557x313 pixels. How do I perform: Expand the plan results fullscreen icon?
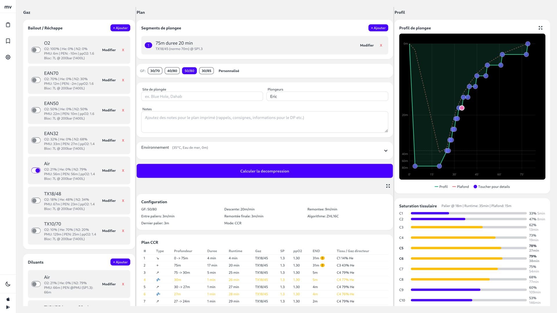pos(388,186)
